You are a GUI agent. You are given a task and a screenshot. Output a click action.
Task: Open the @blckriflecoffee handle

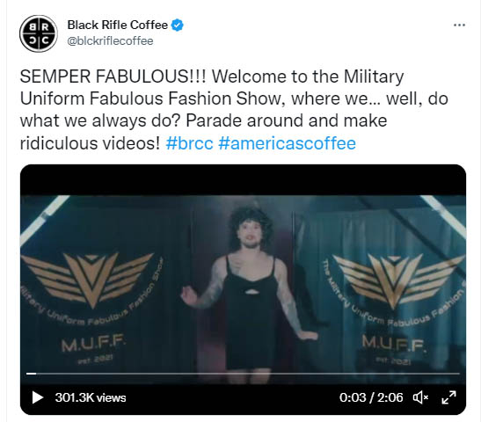click(x=110, y=41)
